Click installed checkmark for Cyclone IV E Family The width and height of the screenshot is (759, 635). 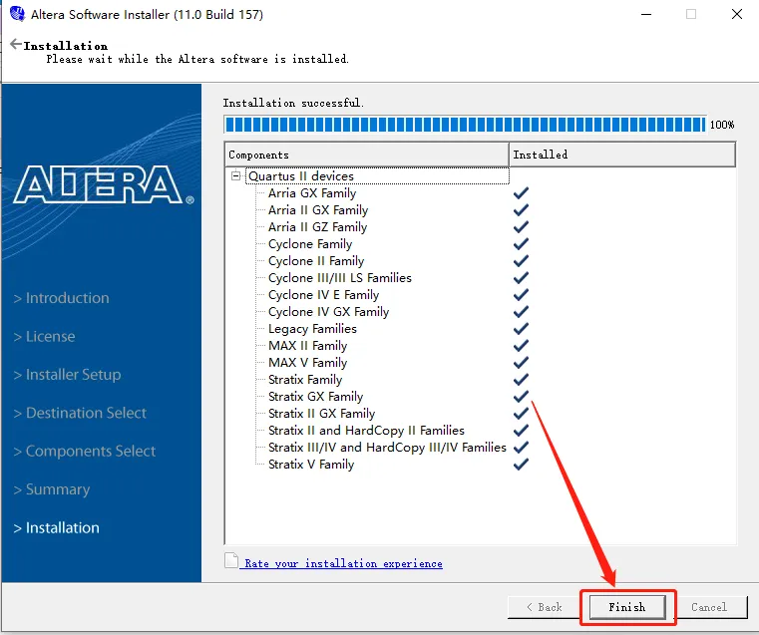coord(521,294)
